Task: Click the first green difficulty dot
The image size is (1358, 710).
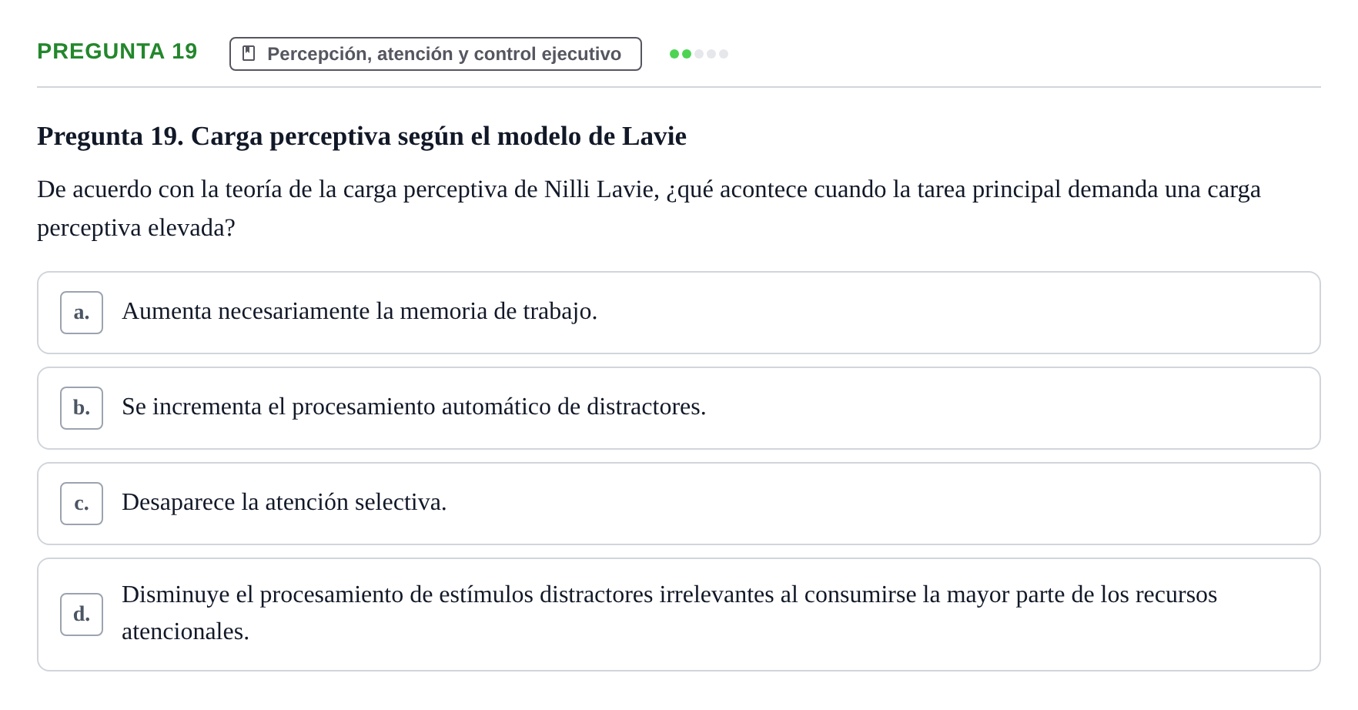Action: [674, 54]
